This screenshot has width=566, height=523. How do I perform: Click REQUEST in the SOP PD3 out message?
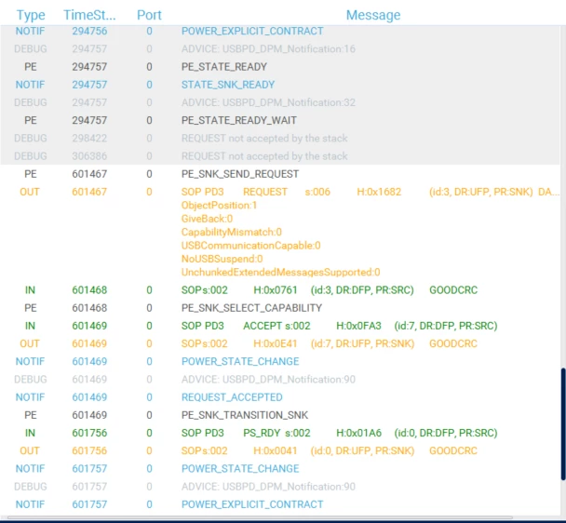click(265, 192)
